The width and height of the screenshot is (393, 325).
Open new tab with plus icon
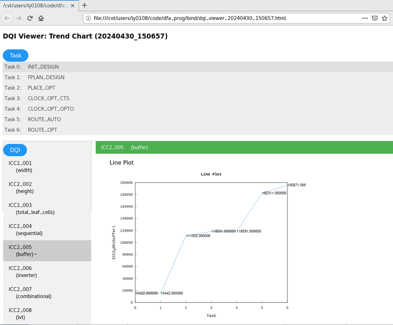[85, 5]
